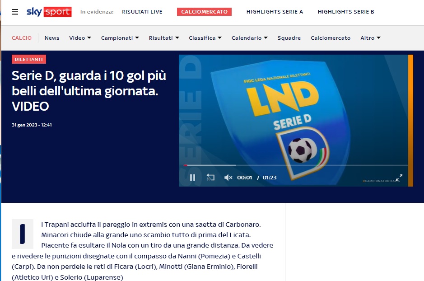This screenshot has width=424, height=281.
Task: Pause the video playback
Action: (x=192, y=178)
